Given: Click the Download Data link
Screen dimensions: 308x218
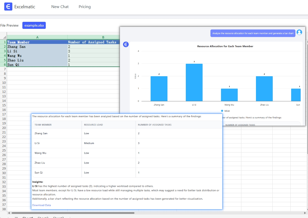Looking at the screenshot, I should pyautogui.click(x=41, y=205).
